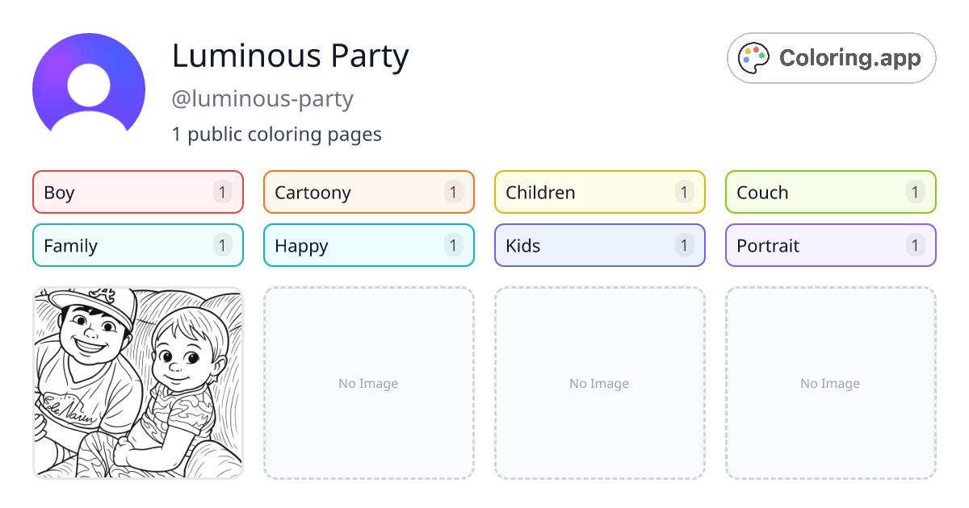
Task: Click the count badge on the Cartoony tag
Action: (453, 192)
